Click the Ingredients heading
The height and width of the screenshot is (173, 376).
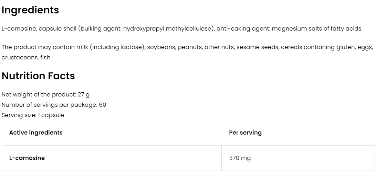pos(30,10)
